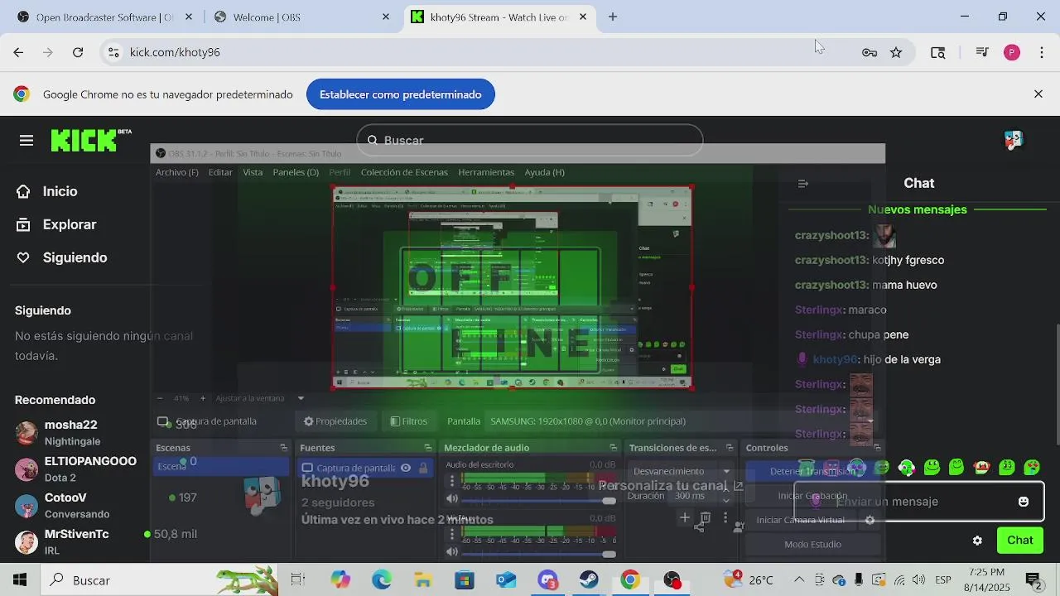Open the Kick profile avatar menu

click(x=1013, y=140)
